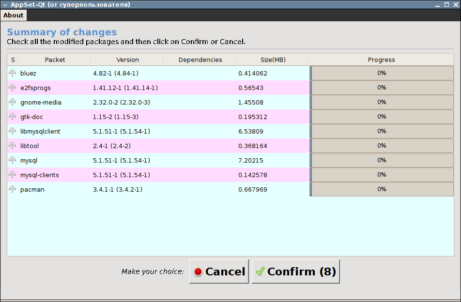461x302 pixels.
Task: Click the upgrade icon for libtool
Action: (13, 146)
